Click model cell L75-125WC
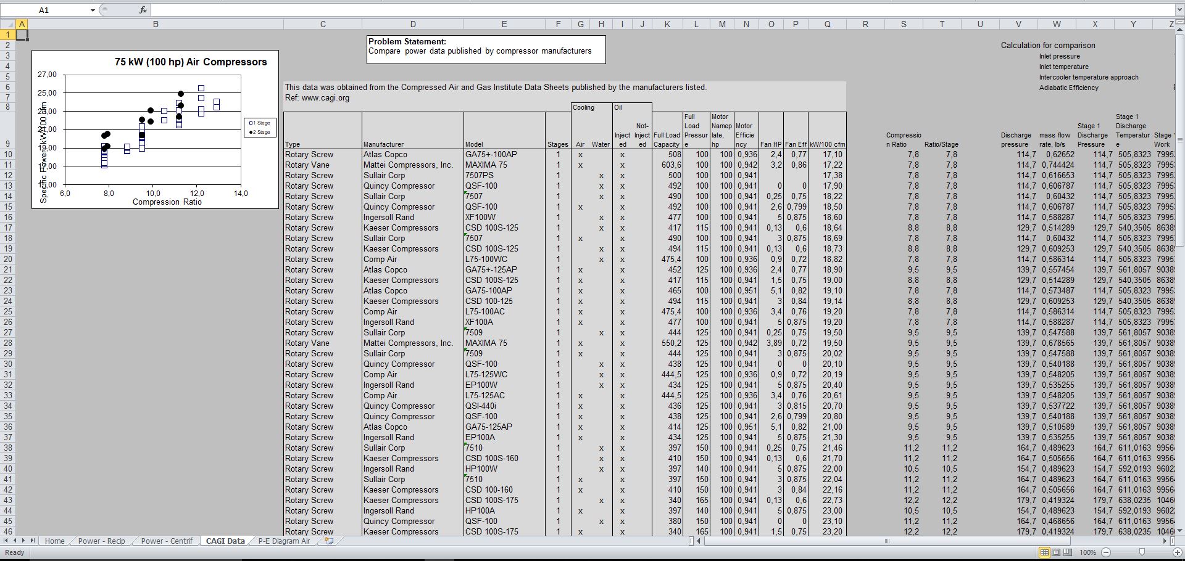This screenshot has width=1185, height=561. point(504,374)
